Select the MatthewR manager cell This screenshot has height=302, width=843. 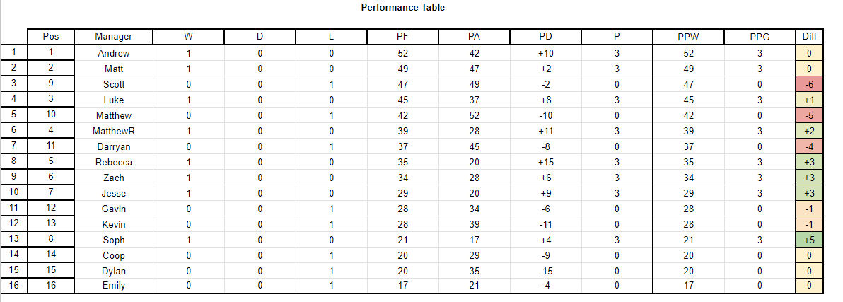point(113,131)
